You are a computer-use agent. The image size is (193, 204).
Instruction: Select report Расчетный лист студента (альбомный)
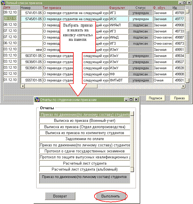(85, 169)
